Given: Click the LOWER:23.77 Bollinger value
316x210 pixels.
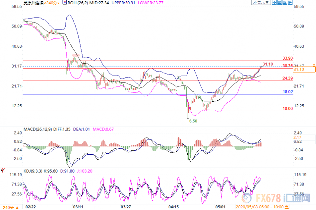Looking at the screenshot, I should [151, 3].
